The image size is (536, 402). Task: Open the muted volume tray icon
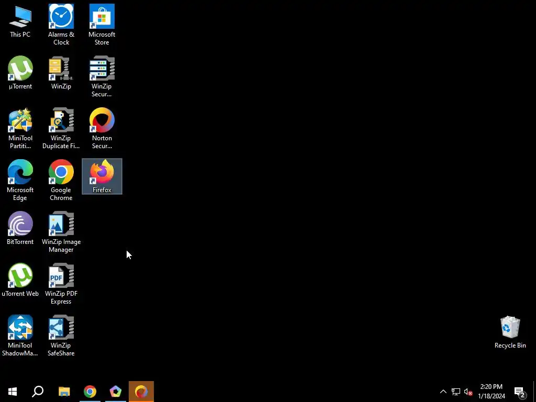[x=468, y=392]
